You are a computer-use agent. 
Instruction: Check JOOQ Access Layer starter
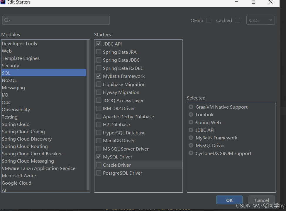click(x=99, y=100)
